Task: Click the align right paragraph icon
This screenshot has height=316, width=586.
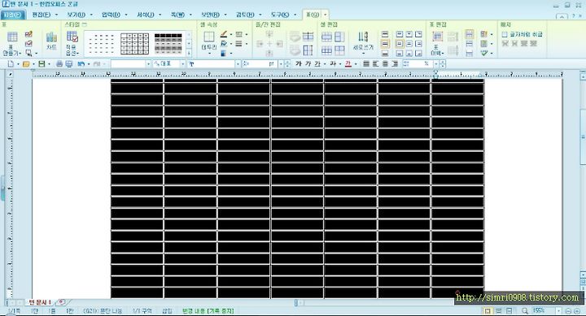Action: [x=395, y=64]
